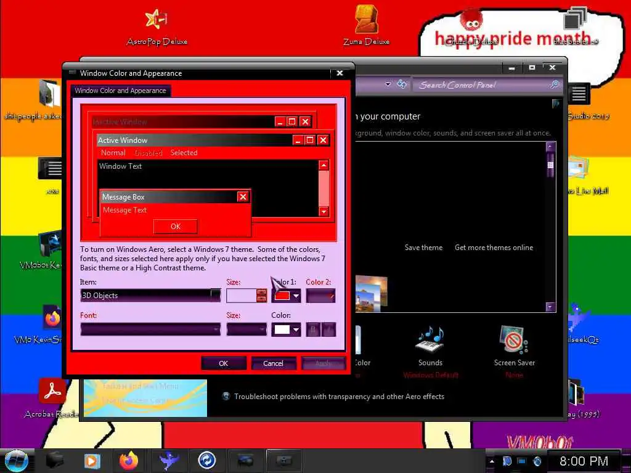The image size is (631, 473).
Task: Click the troubleshoot transparency and Aero link
Action: (340, 396)
